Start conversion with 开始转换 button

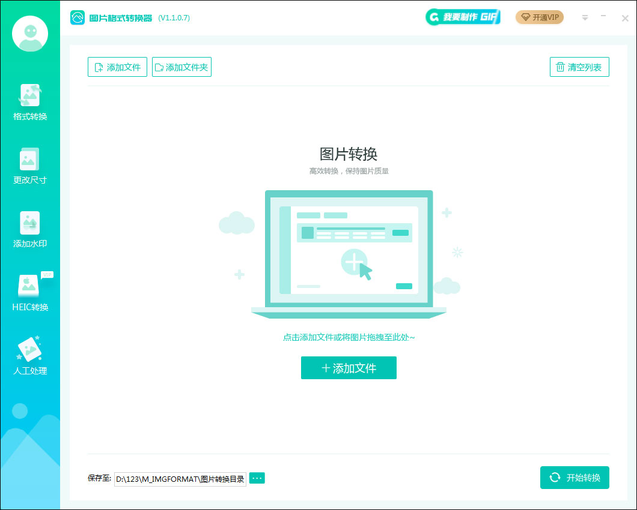[575, 478]
